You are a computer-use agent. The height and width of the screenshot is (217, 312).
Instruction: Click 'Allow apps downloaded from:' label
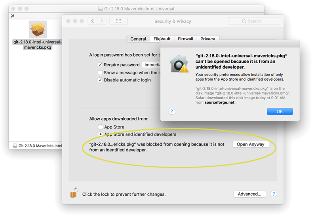pos(119,119)
